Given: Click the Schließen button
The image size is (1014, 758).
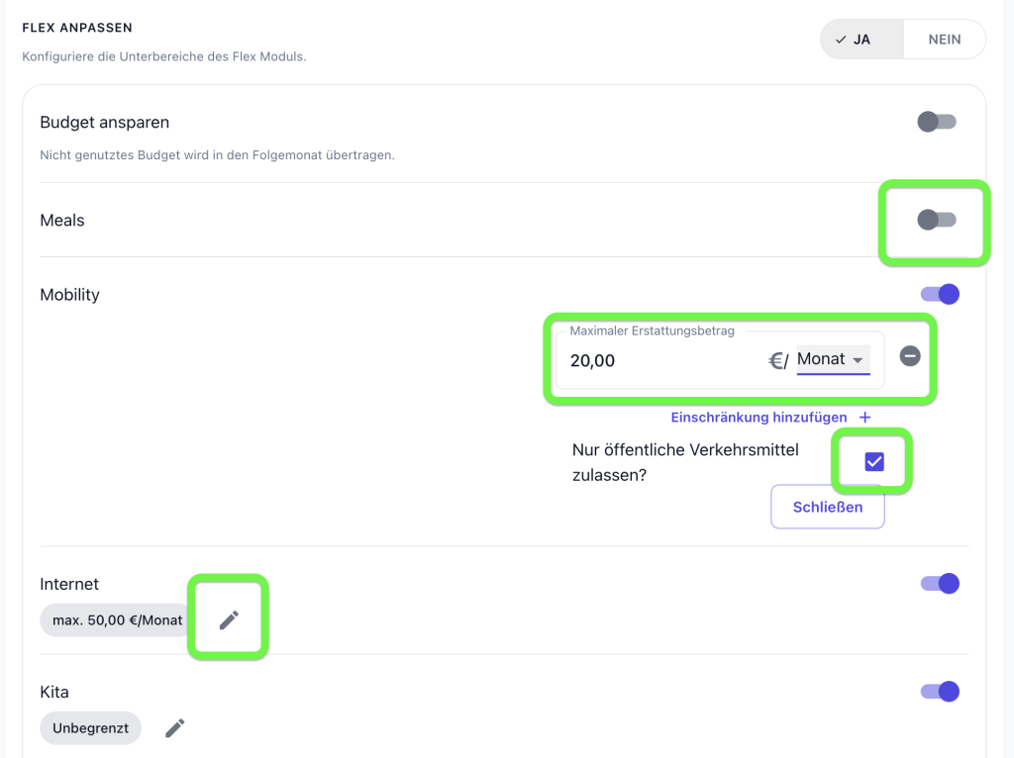Looking at the screenshot, I should click(x=827, y=507).
